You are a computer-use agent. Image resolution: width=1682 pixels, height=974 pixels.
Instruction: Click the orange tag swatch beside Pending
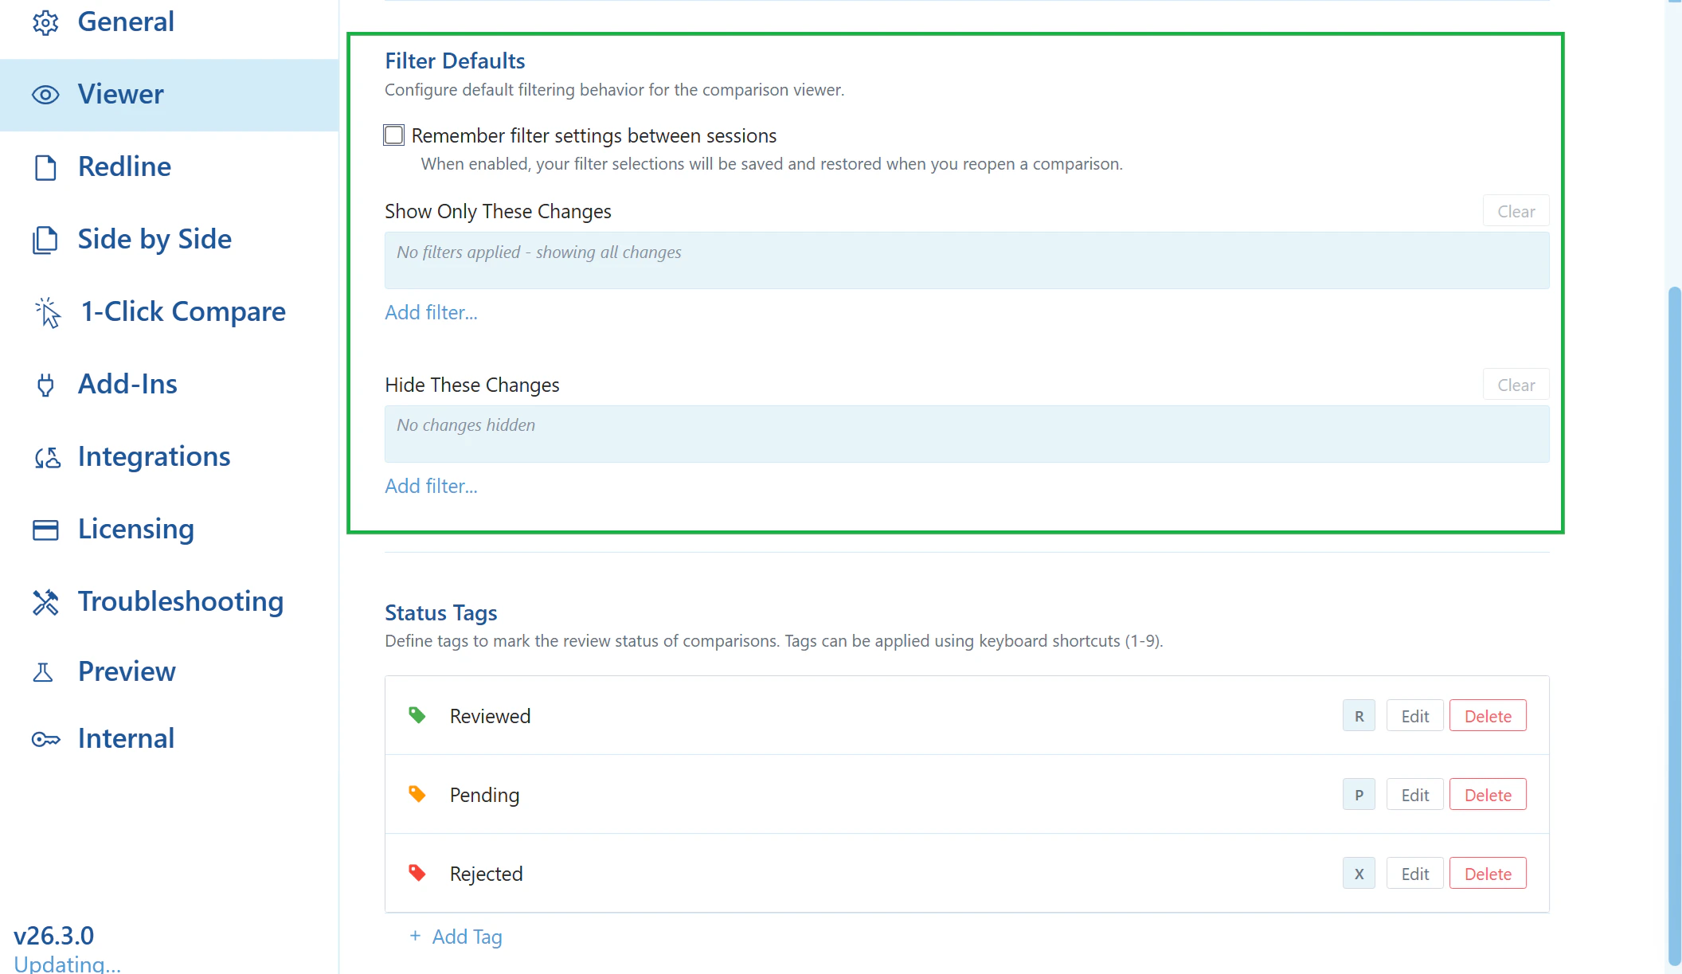pyautogui.click(x=417, y=794)
